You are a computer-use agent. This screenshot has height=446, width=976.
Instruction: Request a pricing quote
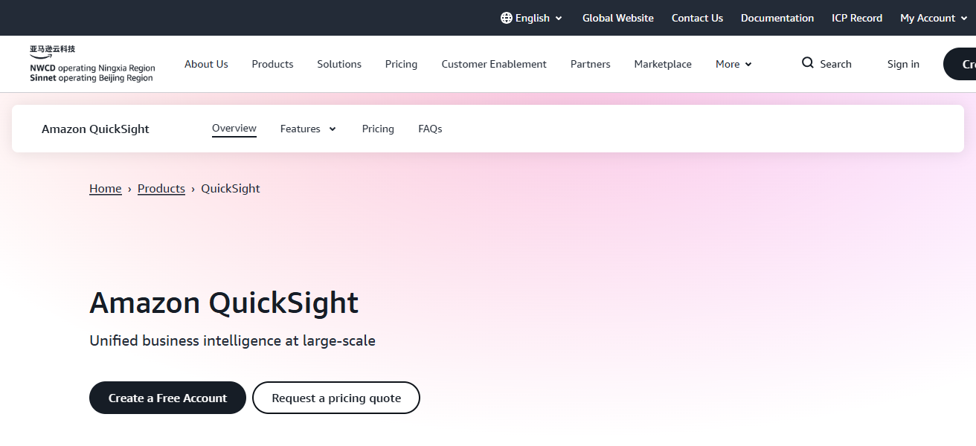(335, 398)
